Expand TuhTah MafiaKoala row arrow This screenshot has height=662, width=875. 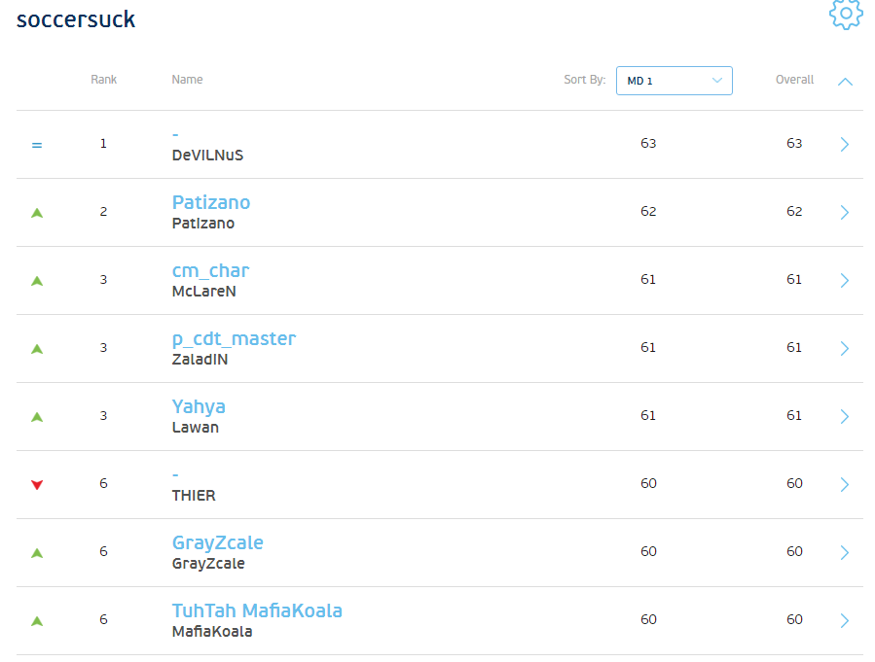[x=844, y=620]
